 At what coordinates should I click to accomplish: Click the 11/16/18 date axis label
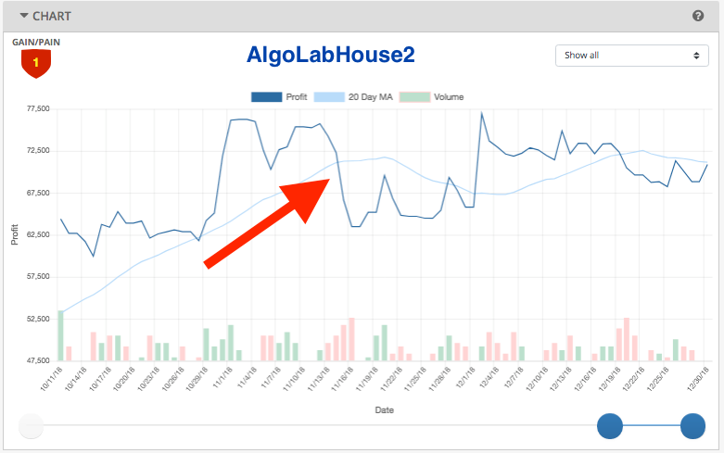coord(343,379)
